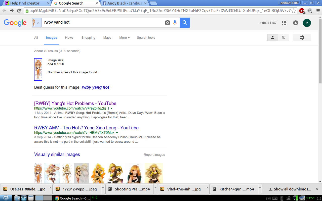Click the AdBlock Plus extension icon
322x201 pixels.
(x=302, y=11)
